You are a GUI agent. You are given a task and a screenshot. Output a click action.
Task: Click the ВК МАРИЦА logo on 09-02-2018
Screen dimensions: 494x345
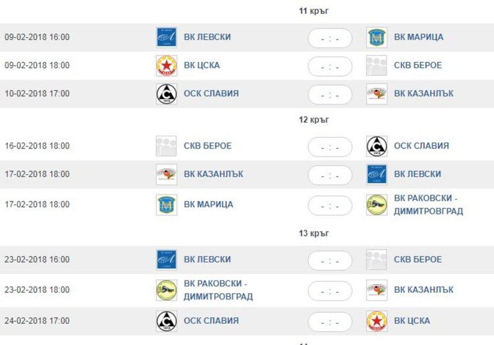377,38
